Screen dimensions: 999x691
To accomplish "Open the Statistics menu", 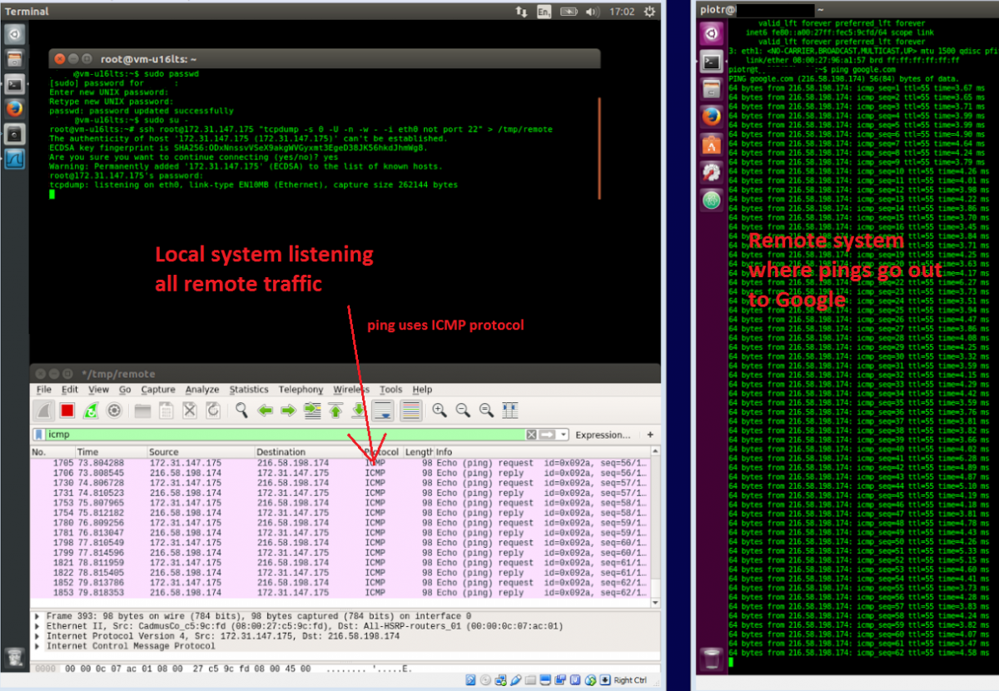I will pos(249,390).
